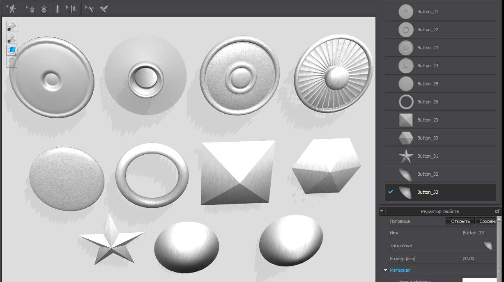The image size is (504, 282).
Task: Toggle garment visibility with shirt eye icon
Action: pyautogui.click(x=12, y=27)
